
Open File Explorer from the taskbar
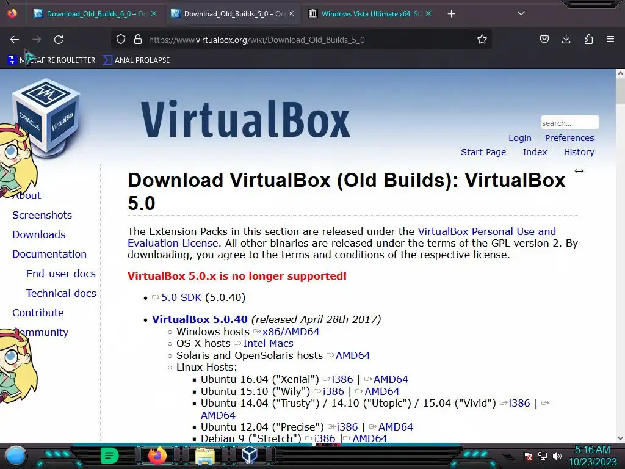click(205, 456)
